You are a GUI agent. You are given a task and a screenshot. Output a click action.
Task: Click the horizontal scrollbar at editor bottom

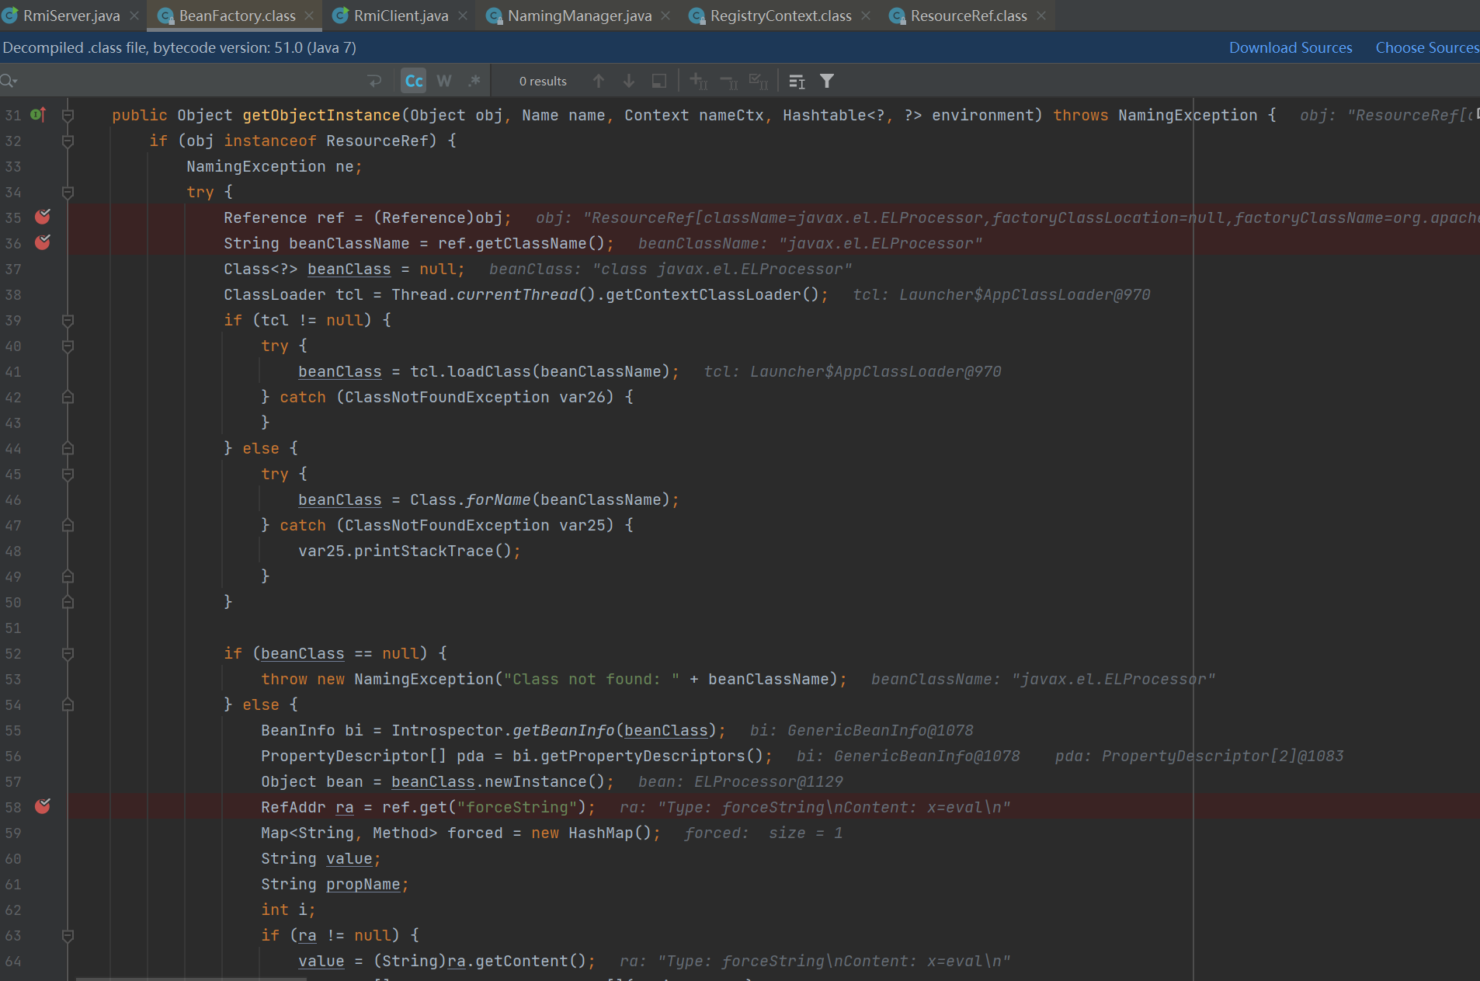(x=190, y=978)
